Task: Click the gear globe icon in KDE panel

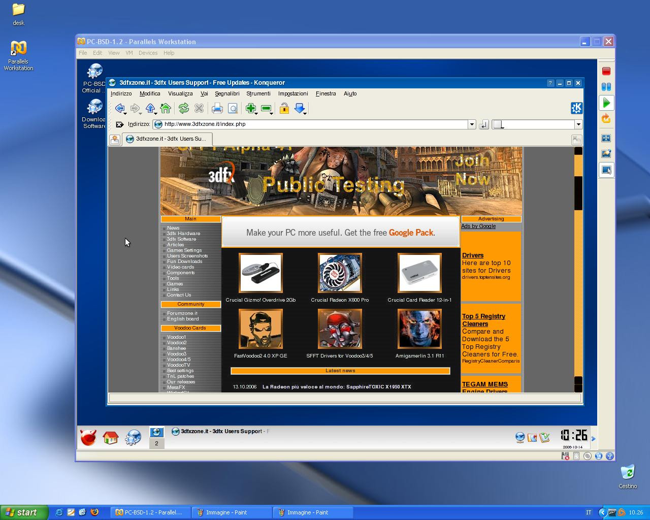Action: [x=133, y=437]
